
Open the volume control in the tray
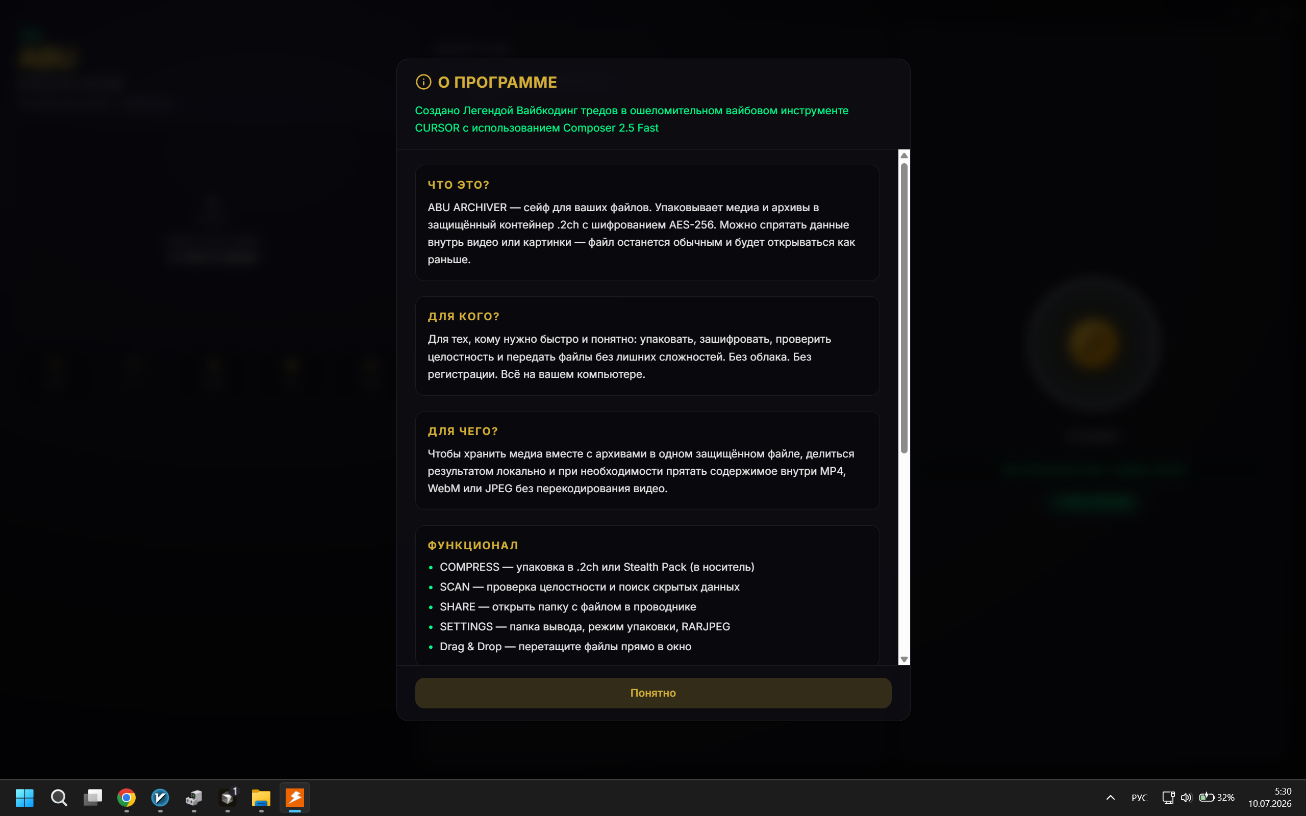pyautogui.click(x=1186, y=798)
